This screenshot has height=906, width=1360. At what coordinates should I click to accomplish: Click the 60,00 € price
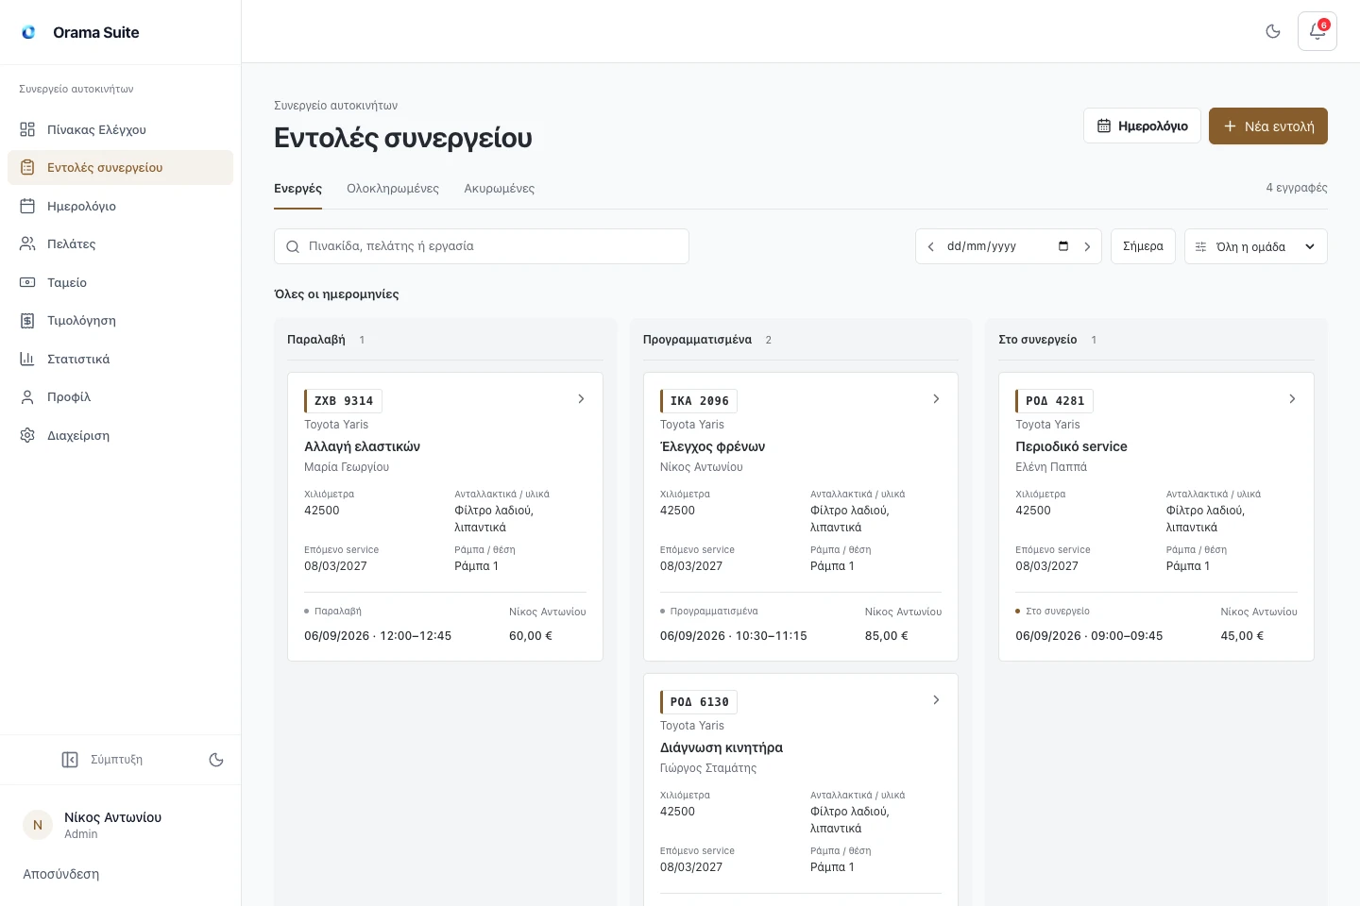tap(531, 636)
